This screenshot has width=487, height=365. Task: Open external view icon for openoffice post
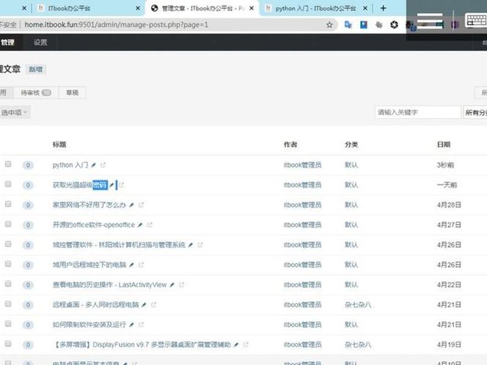pos(150,224)
